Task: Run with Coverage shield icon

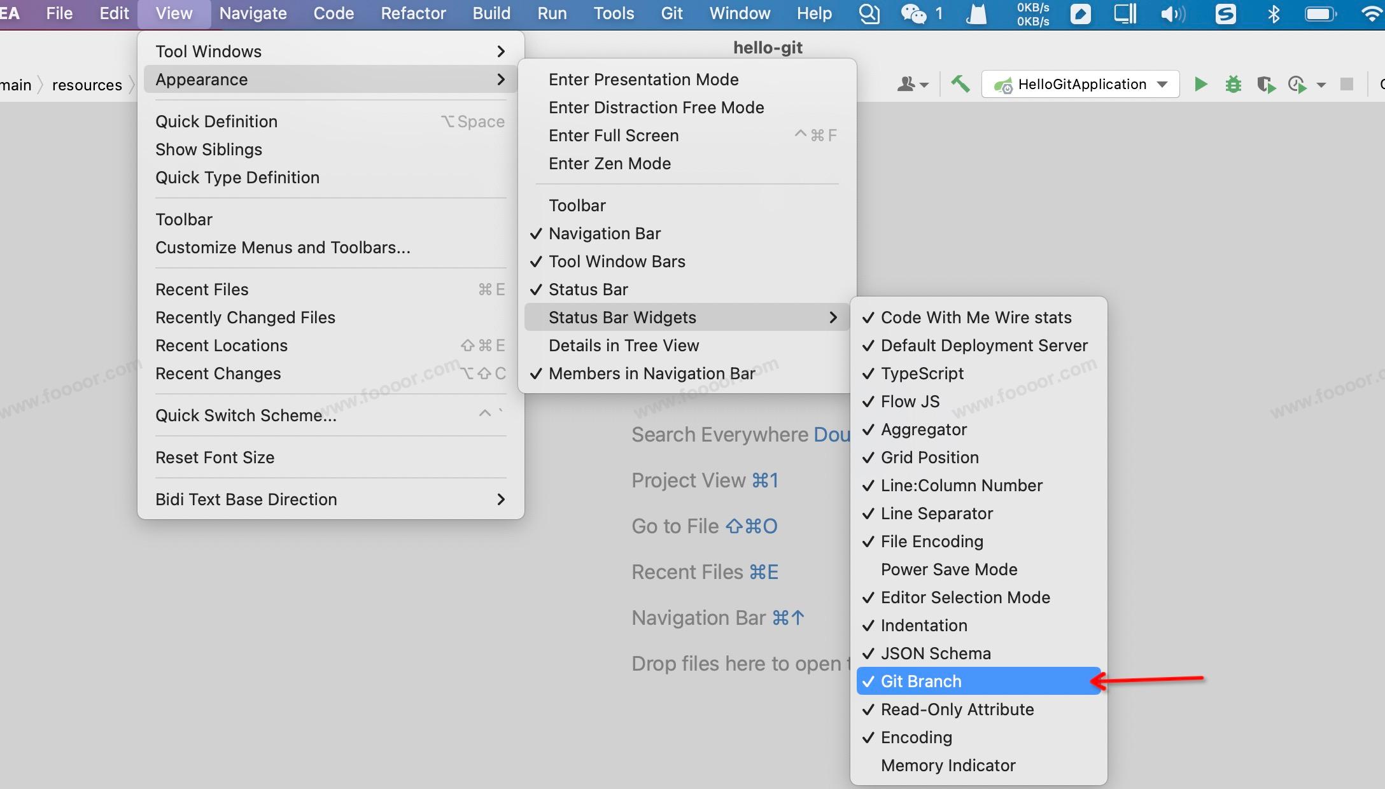Action: point(1265,85)
